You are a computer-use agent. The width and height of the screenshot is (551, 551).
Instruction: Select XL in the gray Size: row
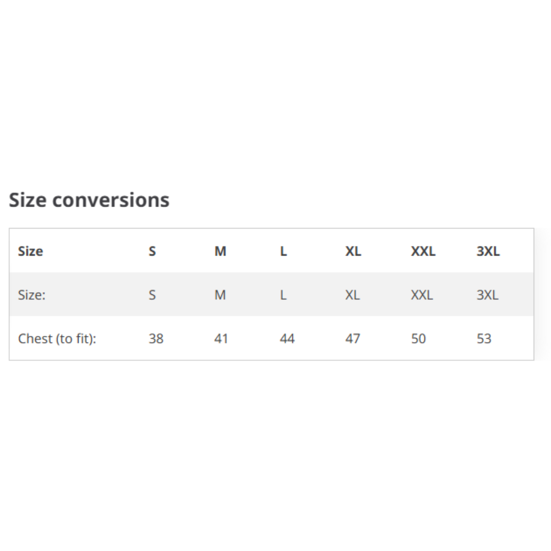click(x=352, y=295)
